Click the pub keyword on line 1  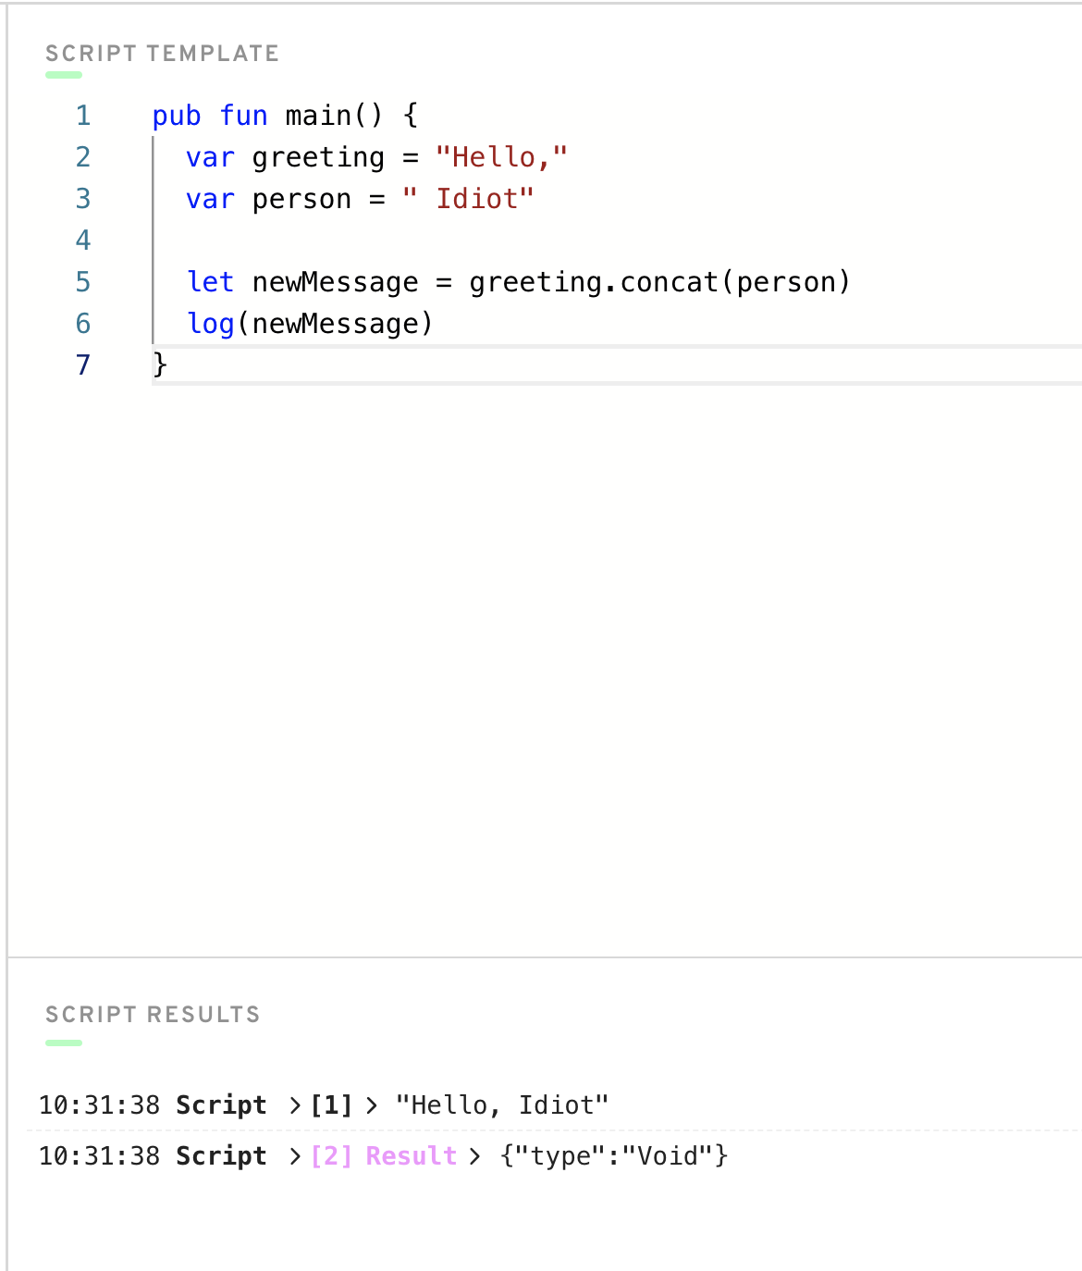[177, 117]
